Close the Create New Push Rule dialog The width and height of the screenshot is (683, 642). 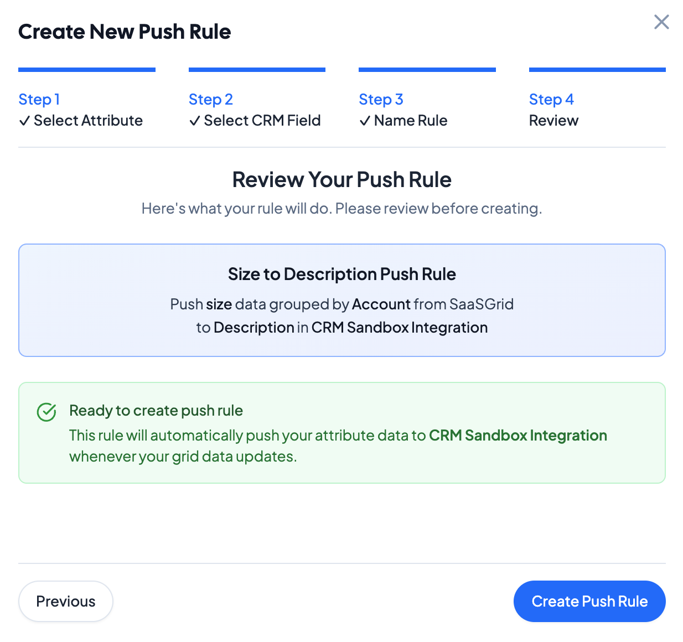tap(661, 22)
